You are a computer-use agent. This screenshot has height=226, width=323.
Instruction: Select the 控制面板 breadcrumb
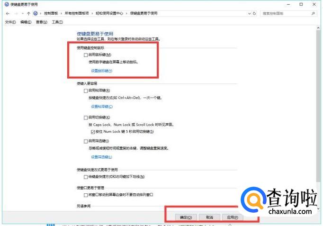[x=51, y=13]
